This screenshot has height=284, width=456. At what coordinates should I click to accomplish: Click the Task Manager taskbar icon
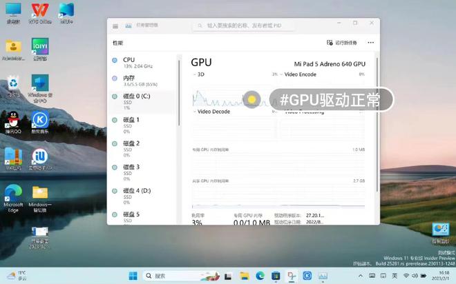323,276
